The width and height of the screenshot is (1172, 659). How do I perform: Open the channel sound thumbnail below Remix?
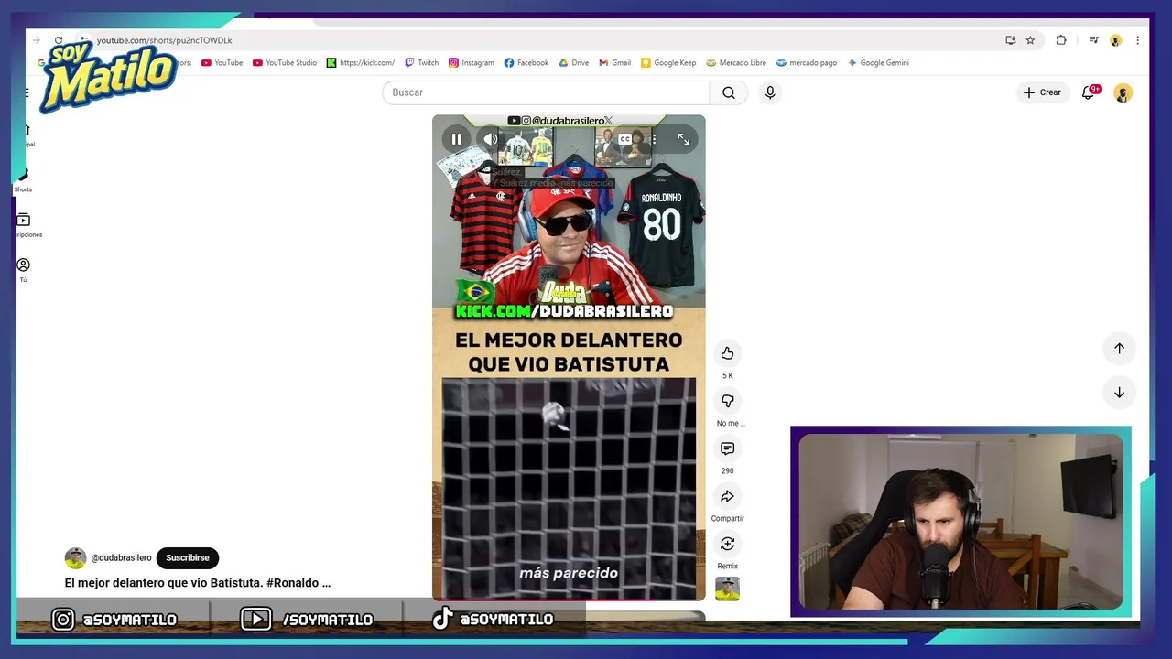(x=727, y=589)
